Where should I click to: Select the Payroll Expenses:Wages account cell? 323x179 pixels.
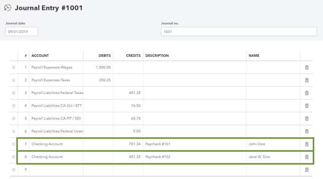coord(56,68)
